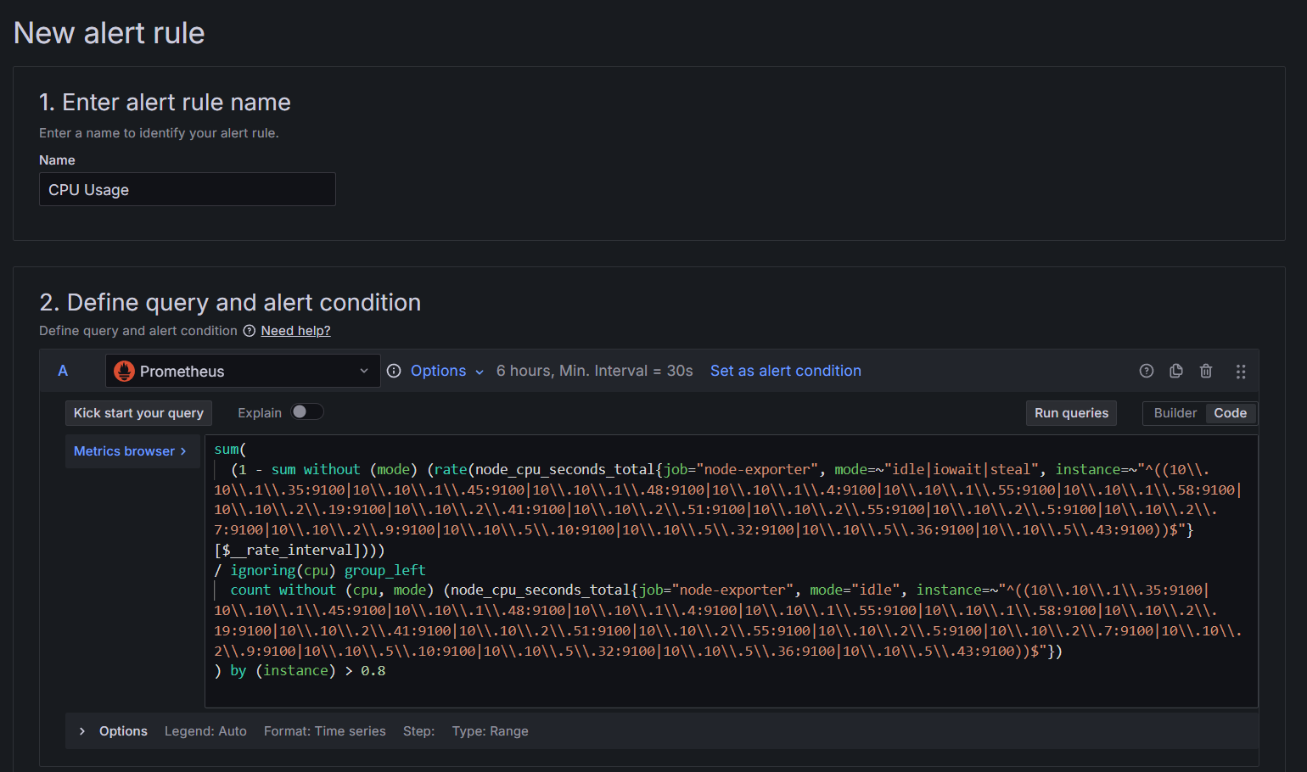Image resolution: width=1307 pixels, height=772 pixels.
Task: Open the Prometheus data source dropdown
Action: pyautogui.click(x=243, y=371)
